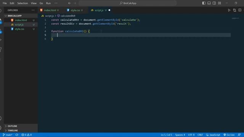Show more menu items via ellipsis
This screenshot has width=244, height=137.
click(56, 3)
